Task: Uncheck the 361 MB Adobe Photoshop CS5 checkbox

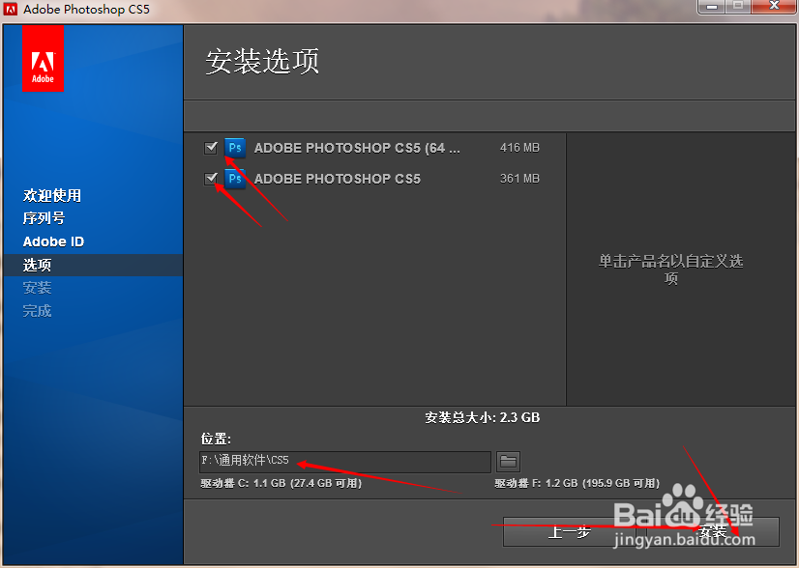Action: coord(211,178)
